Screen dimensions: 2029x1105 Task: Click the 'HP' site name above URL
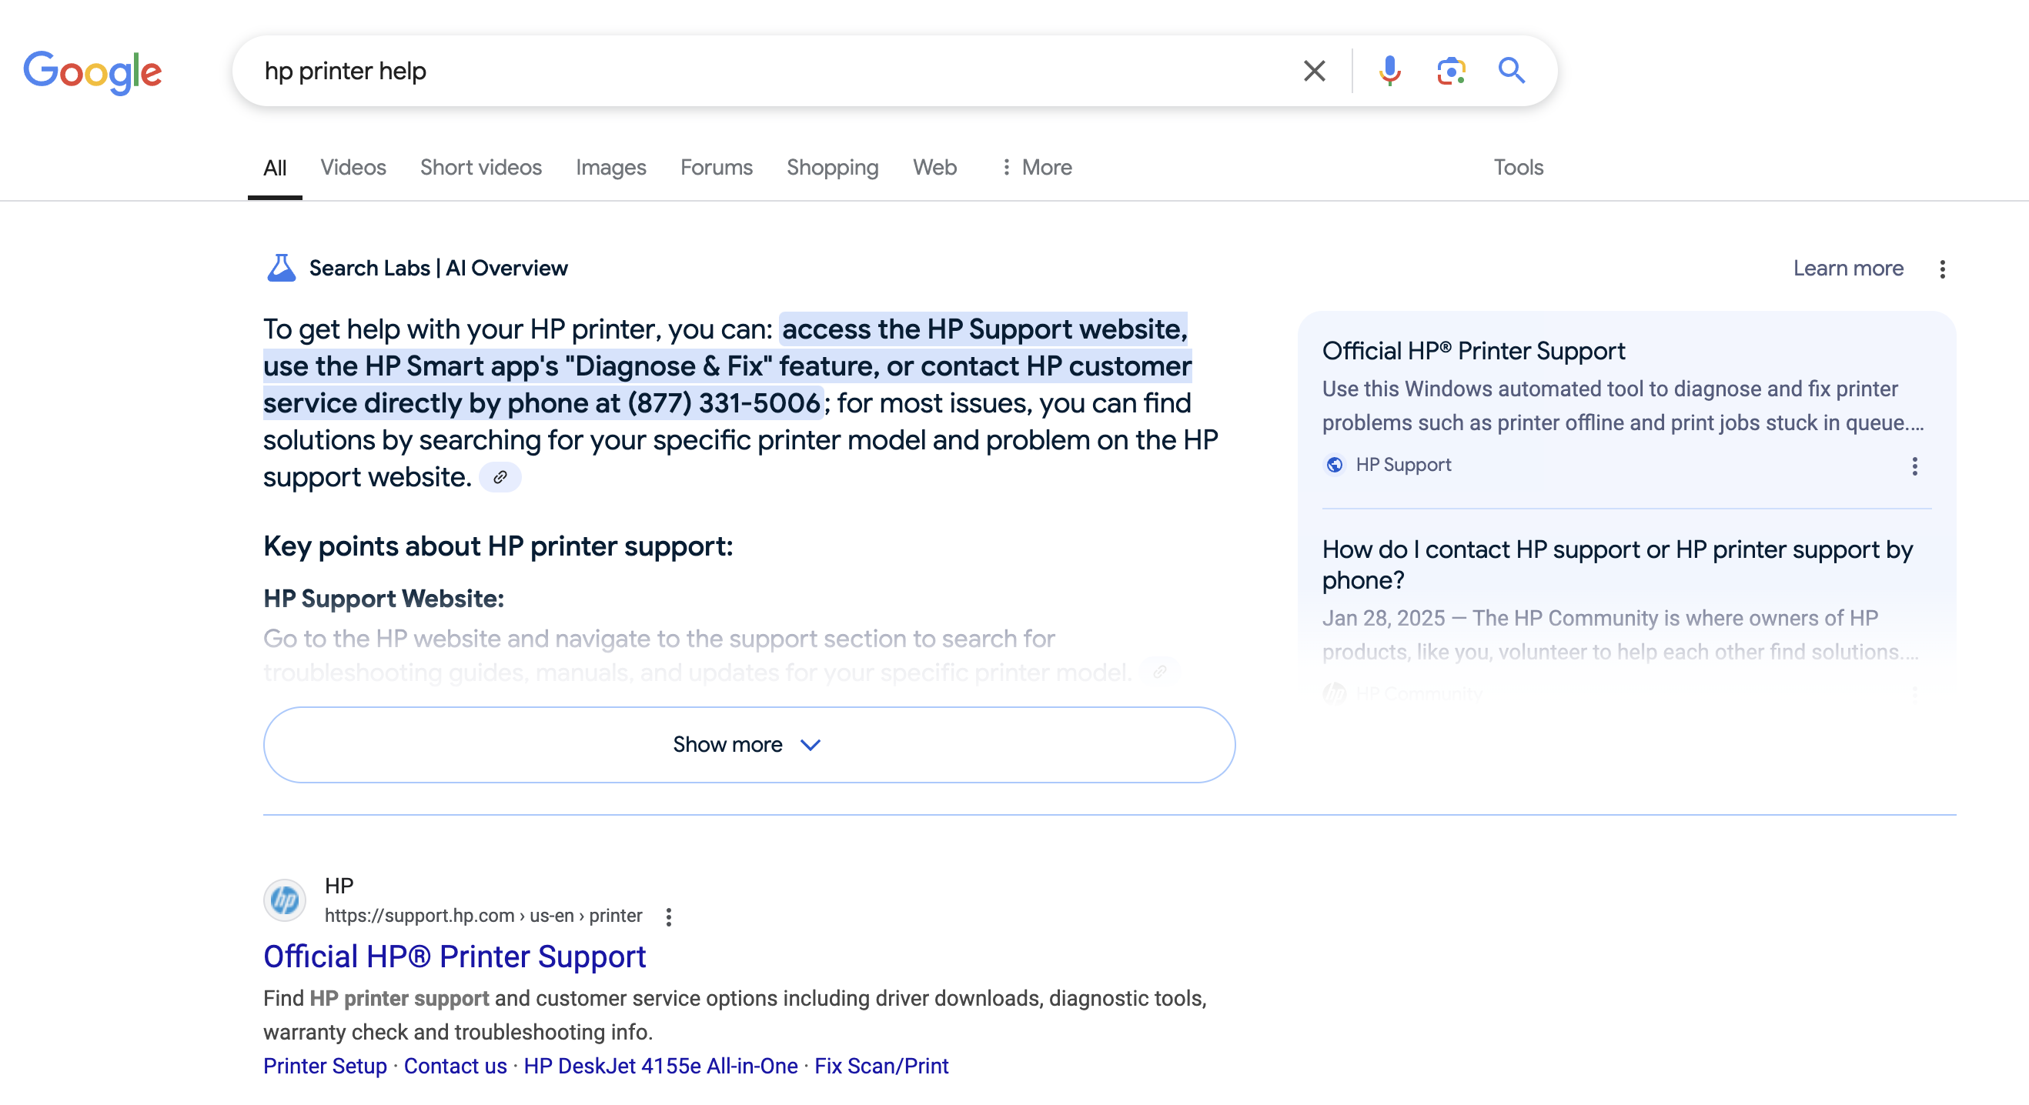point(339,885)
